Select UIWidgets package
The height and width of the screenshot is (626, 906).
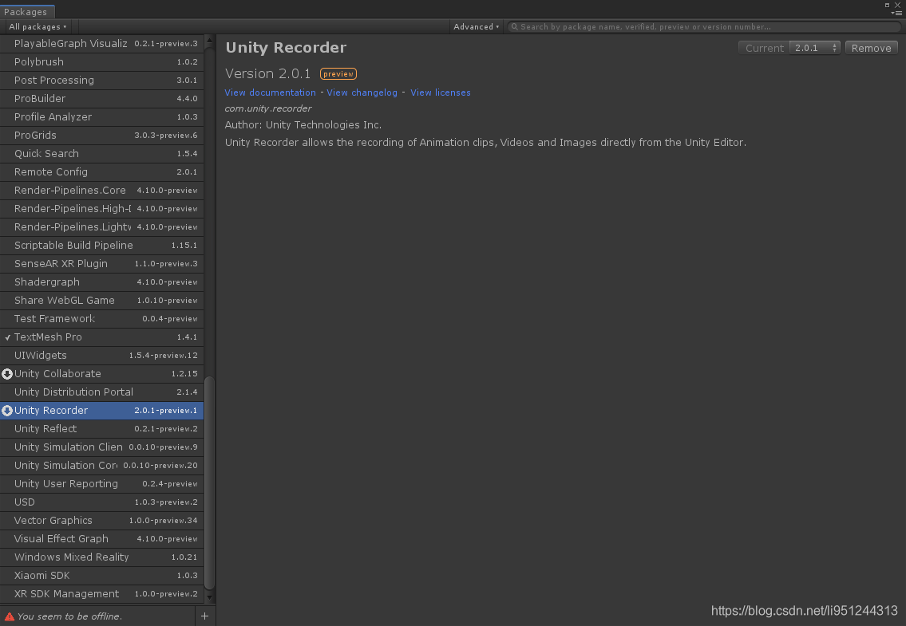coord(101,355)
